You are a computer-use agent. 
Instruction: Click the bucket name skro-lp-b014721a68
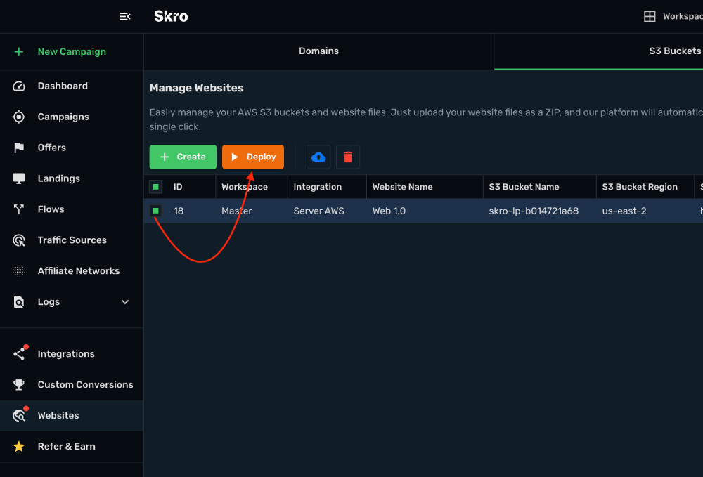point(534,211)
